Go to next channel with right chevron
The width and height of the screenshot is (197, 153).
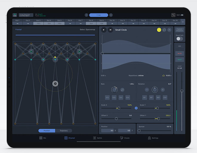tap(111, 15)
